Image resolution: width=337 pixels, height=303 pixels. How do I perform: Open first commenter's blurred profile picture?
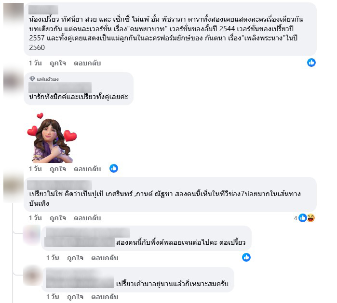13,13
